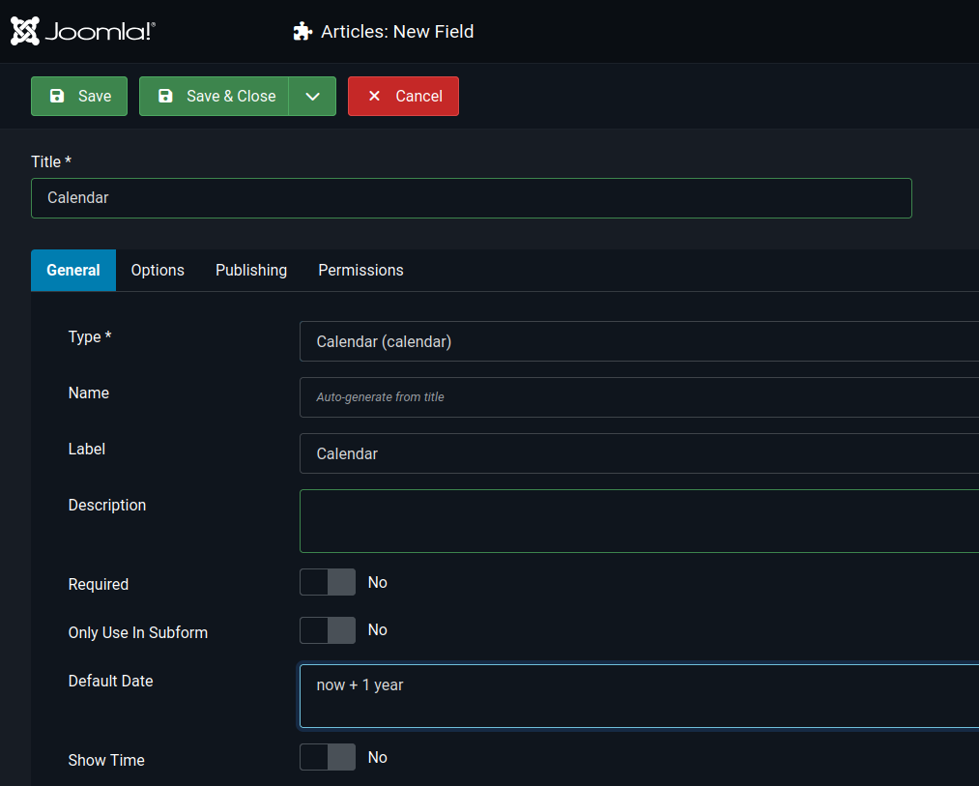Click the Name field with Auto-generate placeholder
Screen dimensions: 979x786
640,397
